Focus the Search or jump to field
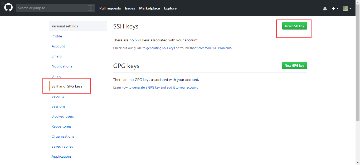Screen dimensions: 360x165 click(56, 8)
